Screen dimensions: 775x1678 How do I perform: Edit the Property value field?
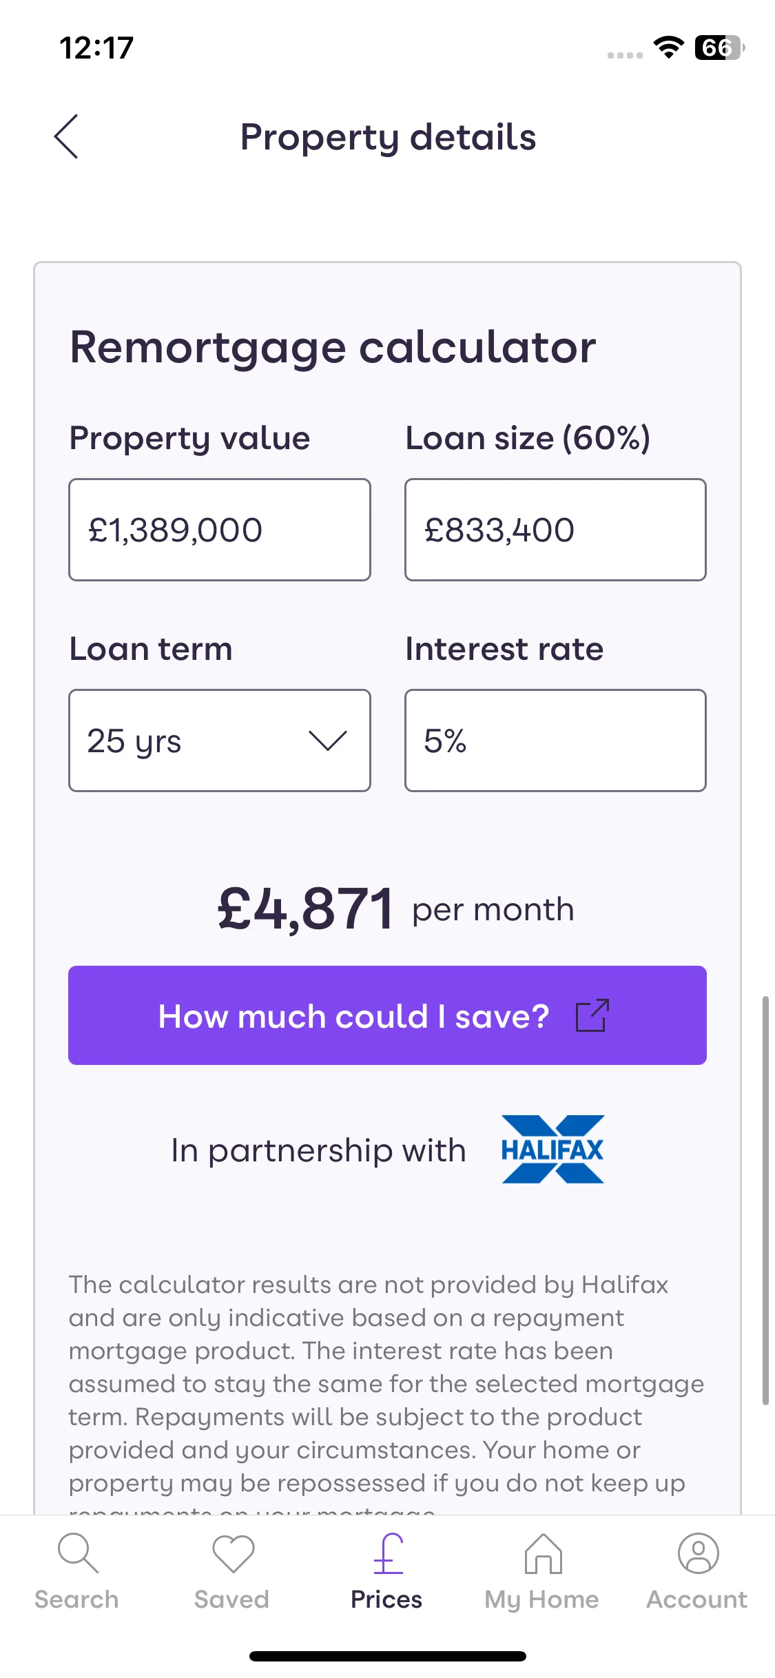pyautogui.click(x=220, y=530)
